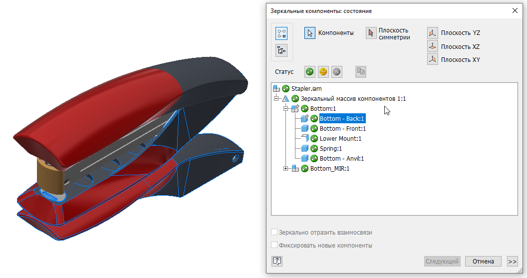
Task: Click the Spring:1 part cube icon
Action: tap(304, 149)
